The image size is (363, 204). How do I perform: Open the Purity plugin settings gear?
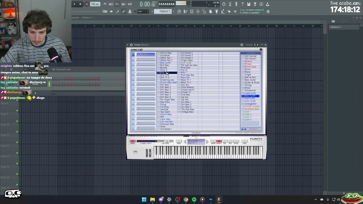click(131, 45)
